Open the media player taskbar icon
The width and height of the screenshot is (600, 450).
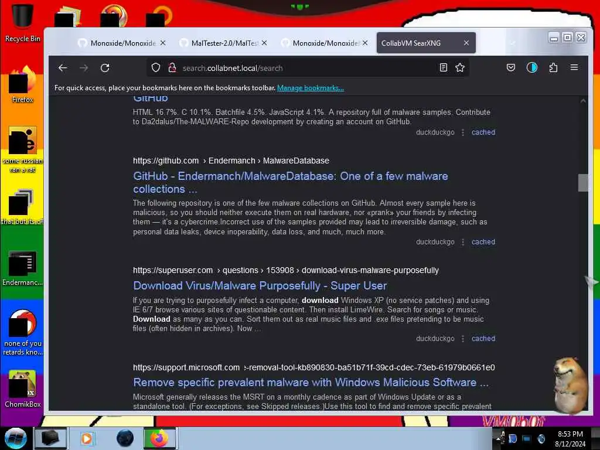pos(87,438)
